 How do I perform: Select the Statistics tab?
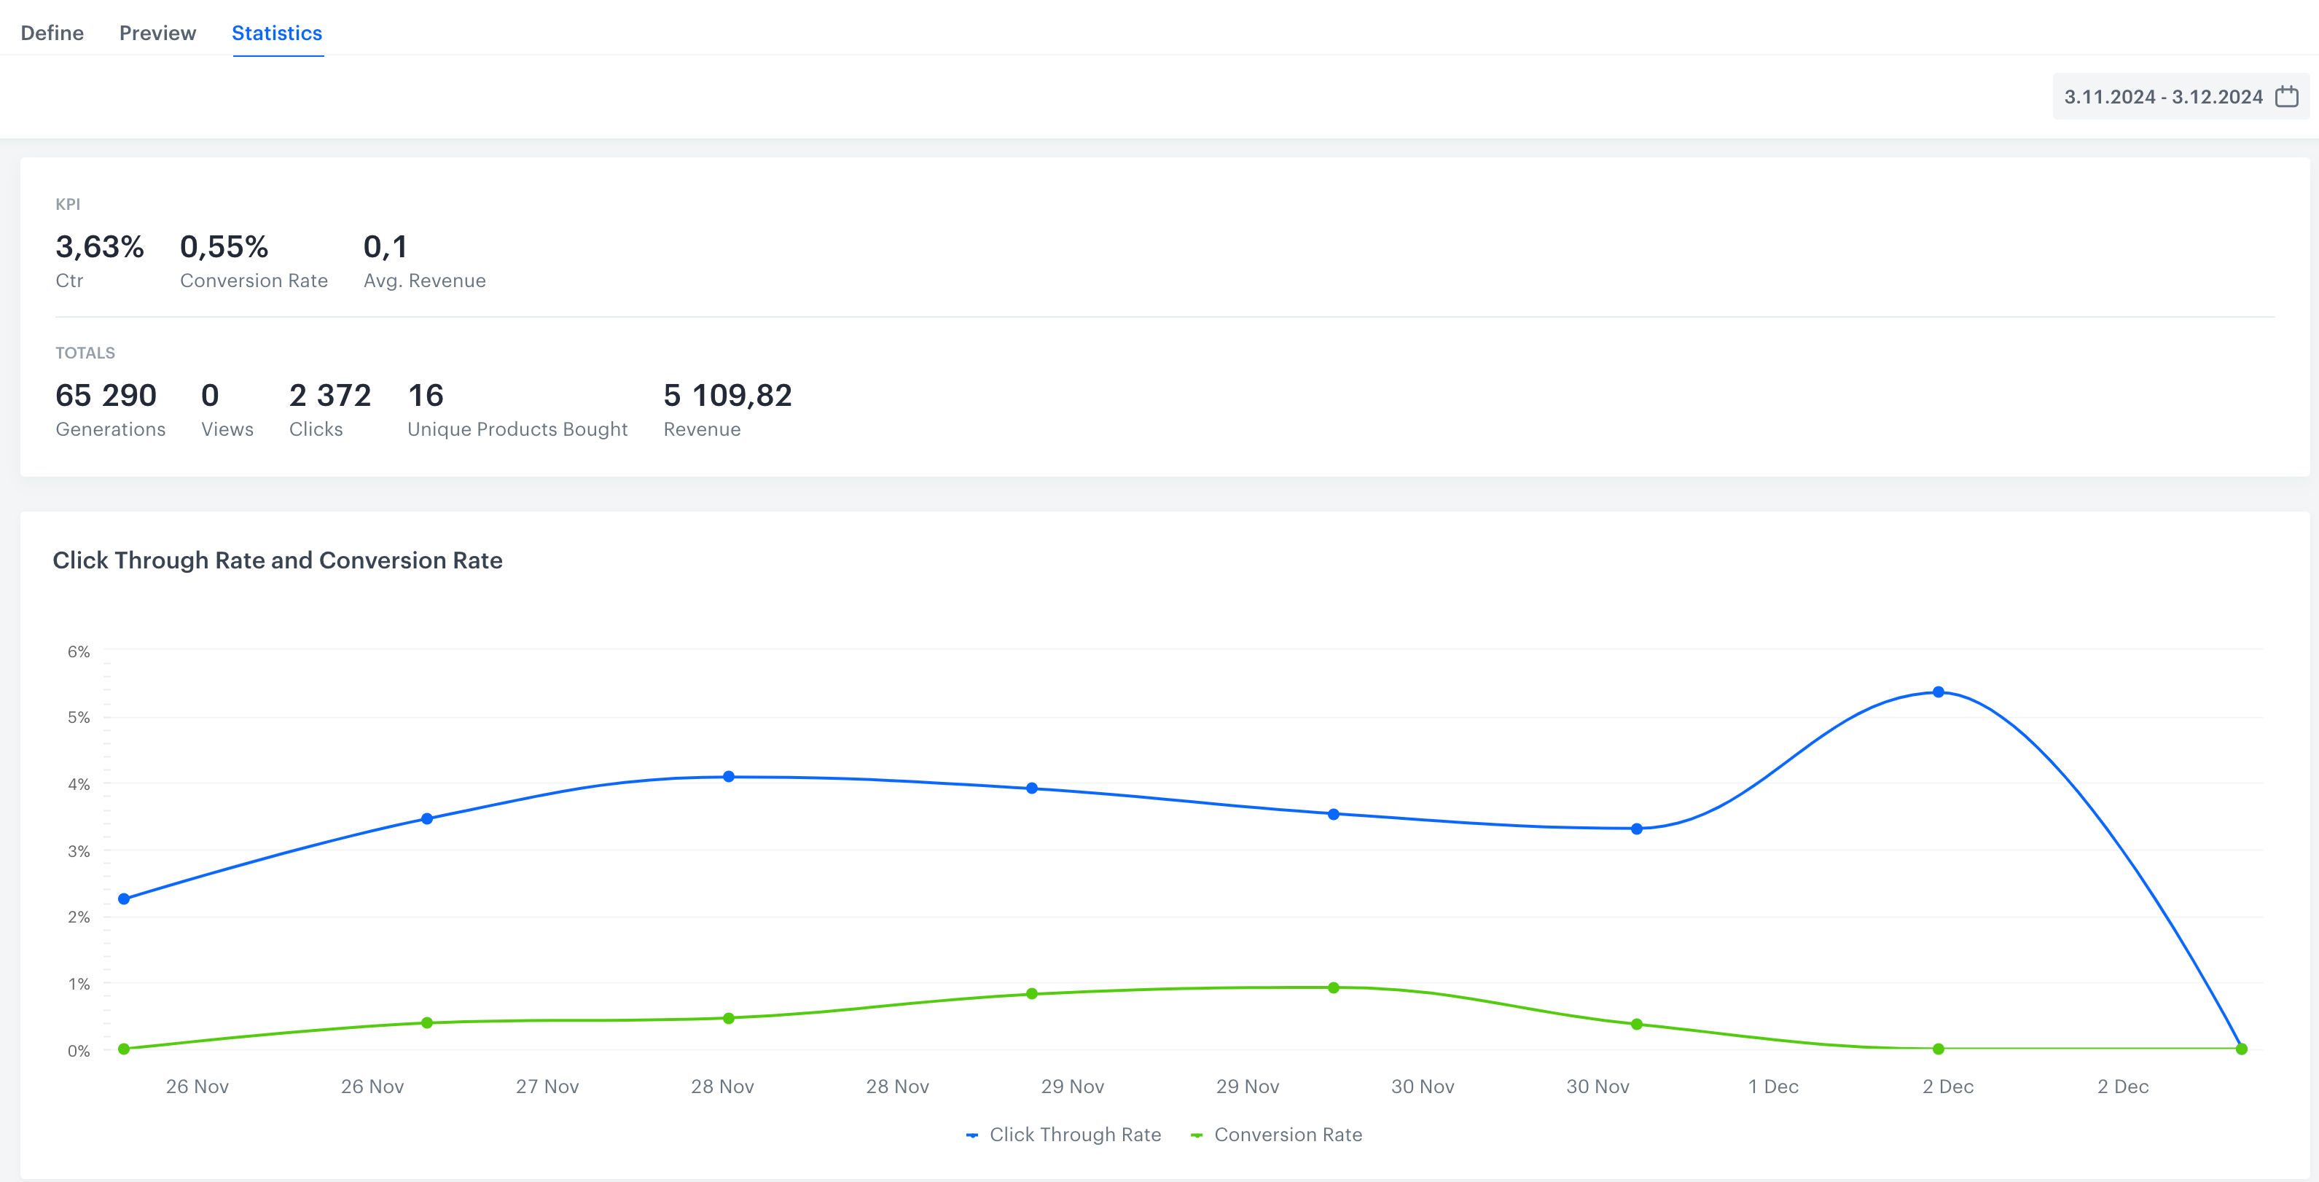(x=276, y=32)
